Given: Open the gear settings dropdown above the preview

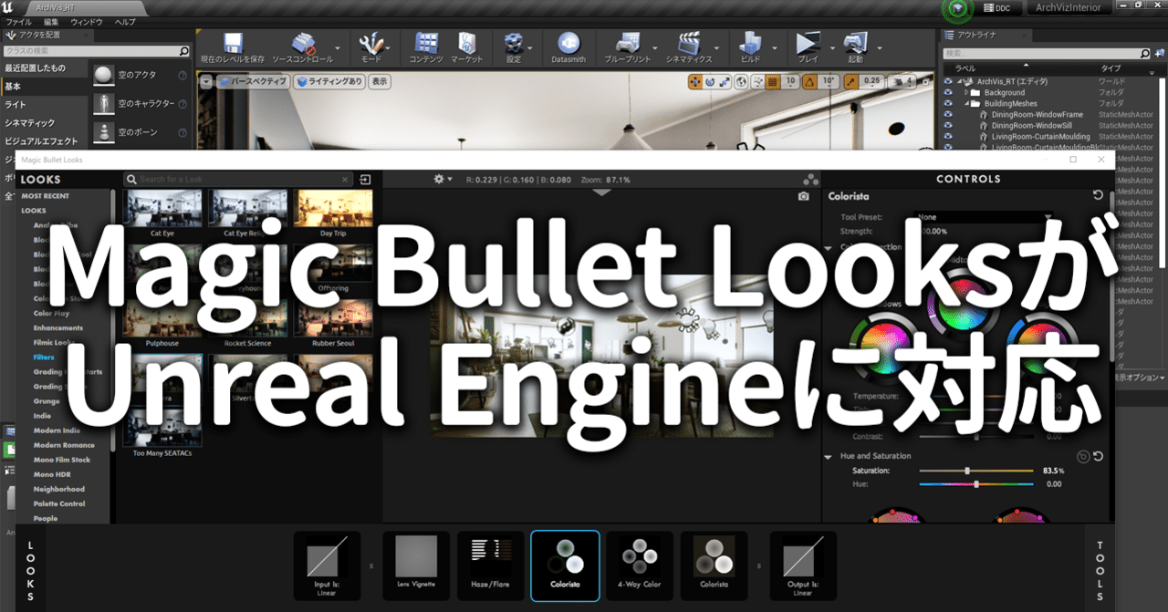Looking at the screenshot, I should 441,179.
